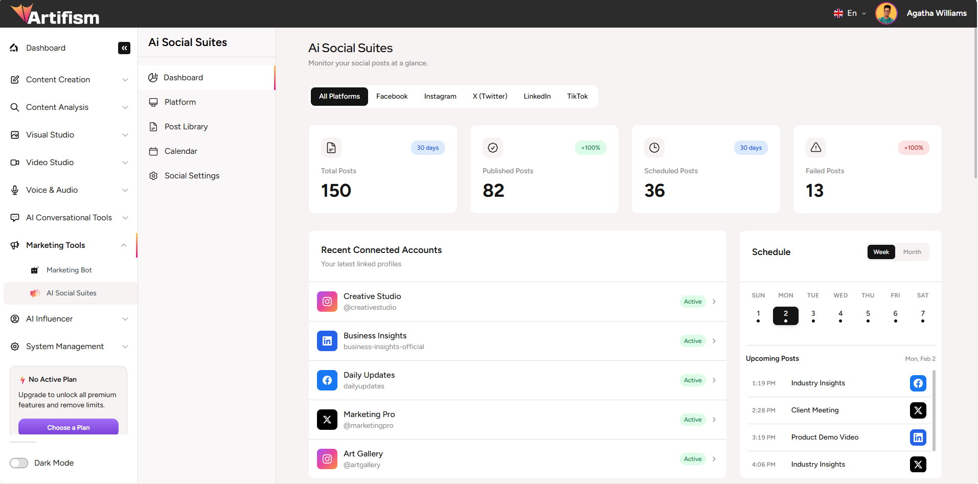This screenshot has height=484, width=978.
Task: Click the X icon next to Client Meeting
Action: tap(918, 410)
